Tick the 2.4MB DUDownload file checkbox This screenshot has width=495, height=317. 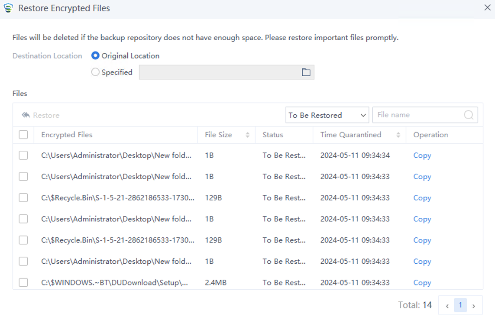(x=23, y=282)
